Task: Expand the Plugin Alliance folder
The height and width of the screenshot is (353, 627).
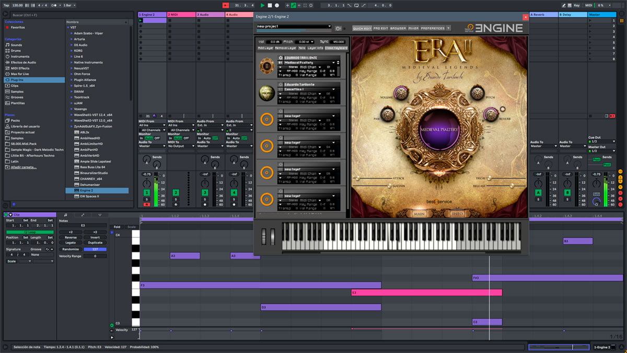Action: [72, 79]
